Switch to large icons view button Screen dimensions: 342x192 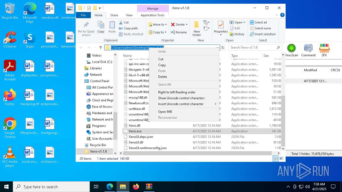pyautogui.click(x=281, y=158)
